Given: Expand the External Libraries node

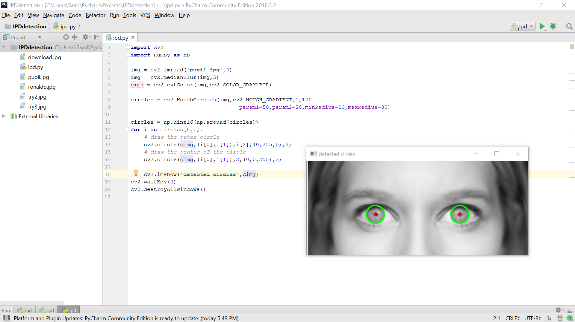Looking at the screenshot, I should coord(4,116).
